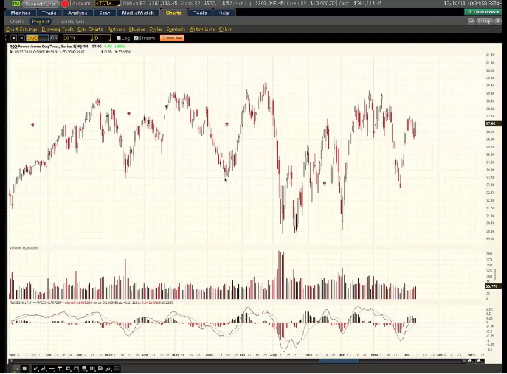Select the Flexible Grid sub-tab

71,21
